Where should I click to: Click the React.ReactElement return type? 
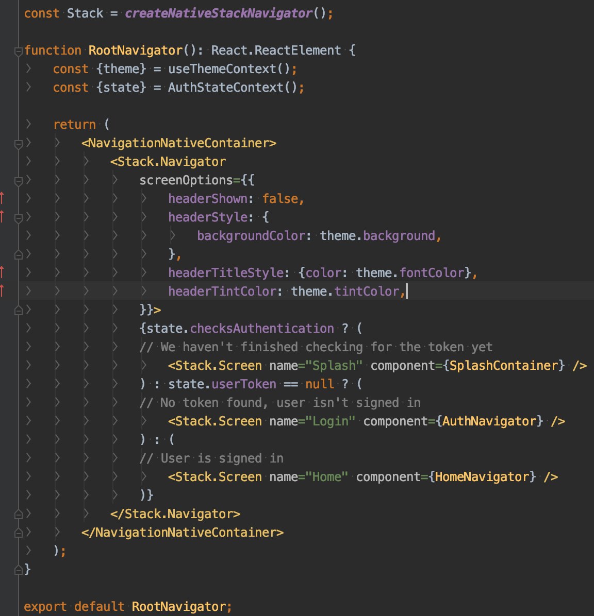(x=276, y=50)
